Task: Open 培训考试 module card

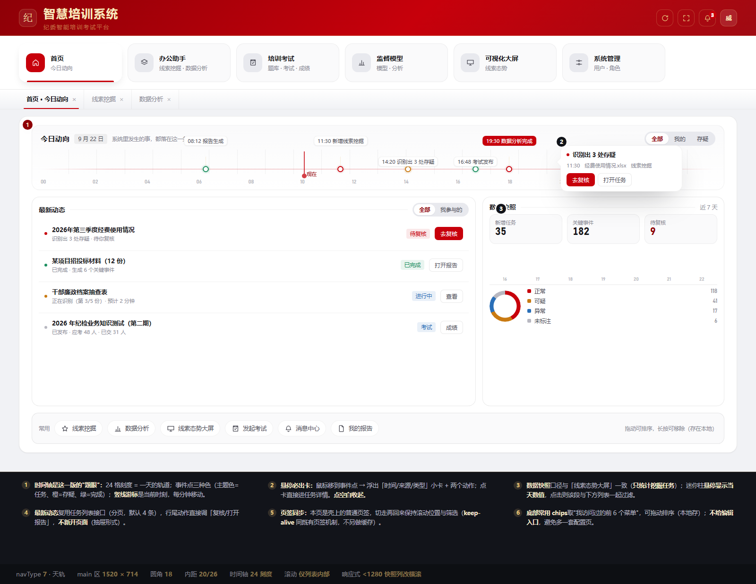Action: click(288, 63)
